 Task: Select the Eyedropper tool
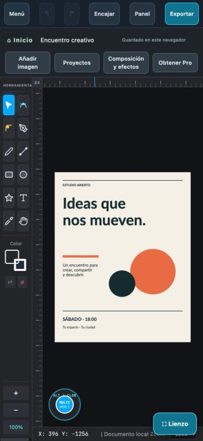click(x=9, y=221)
